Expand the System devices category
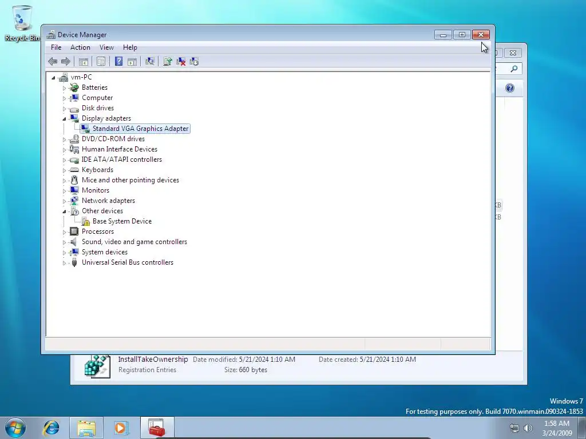This screenshot has width=586, height=439. 64,253
